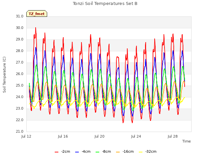
Task: Click the Time axis label
Action: [x=187, y=141]
